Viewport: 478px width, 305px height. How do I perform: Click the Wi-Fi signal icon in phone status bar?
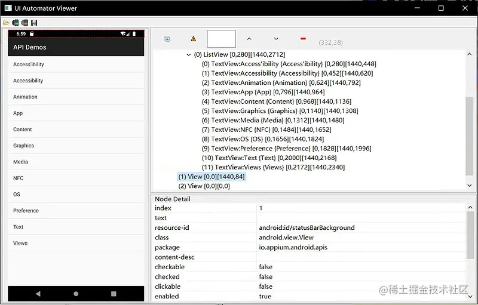124,33
